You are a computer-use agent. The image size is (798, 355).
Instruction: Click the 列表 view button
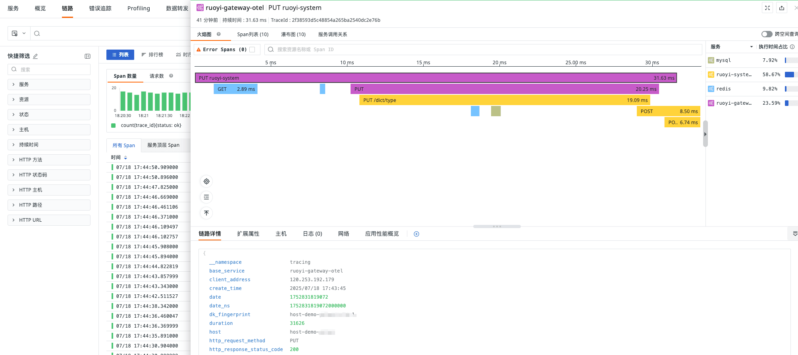tap(120, 55)
